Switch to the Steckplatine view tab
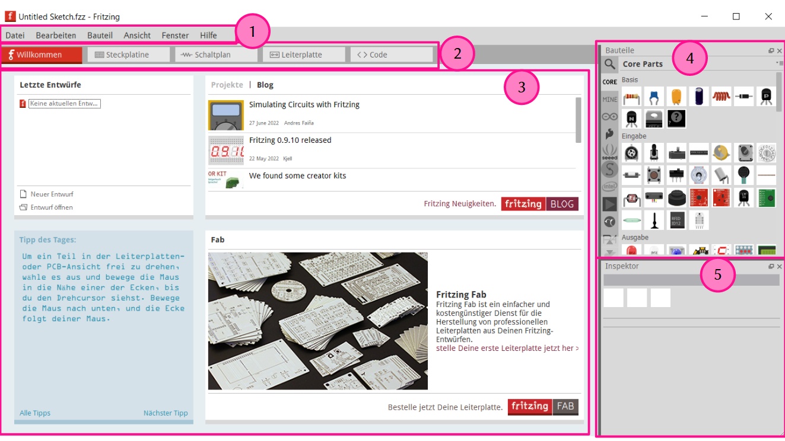 coord(129,55)
